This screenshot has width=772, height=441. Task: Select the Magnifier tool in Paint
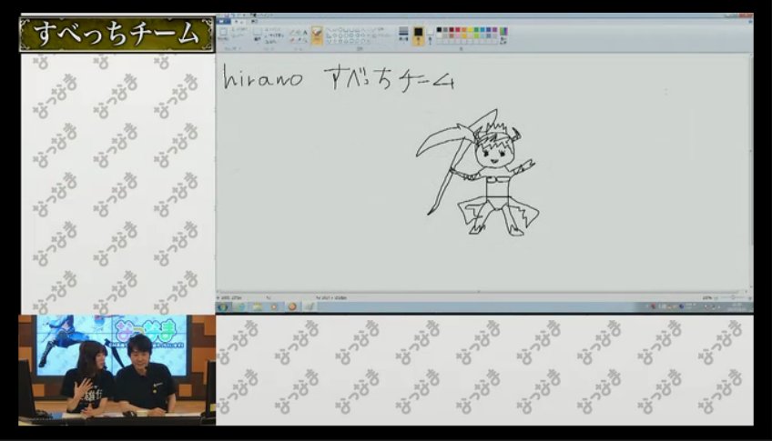(x=305, y=39)
